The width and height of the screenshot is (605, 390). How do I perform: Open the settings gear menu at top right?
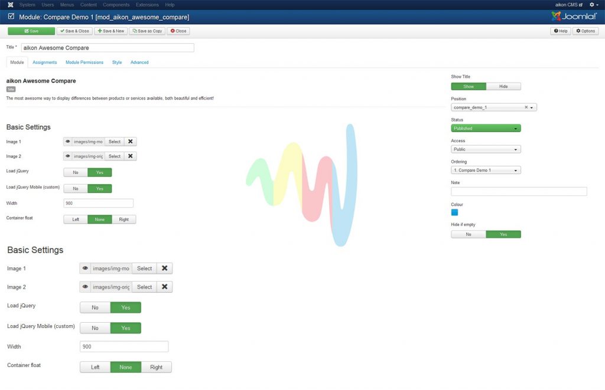click(x=594, y=5)
